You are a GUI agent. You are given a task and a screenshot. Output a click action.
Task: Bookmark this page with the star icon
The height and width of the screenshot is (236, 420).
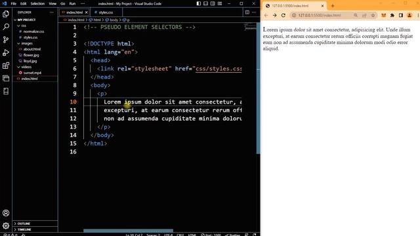373,15
